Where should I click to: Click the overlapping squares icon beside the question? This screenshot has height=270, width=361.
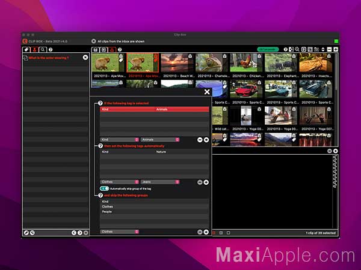pyautogui.click(x=25, y=58)
